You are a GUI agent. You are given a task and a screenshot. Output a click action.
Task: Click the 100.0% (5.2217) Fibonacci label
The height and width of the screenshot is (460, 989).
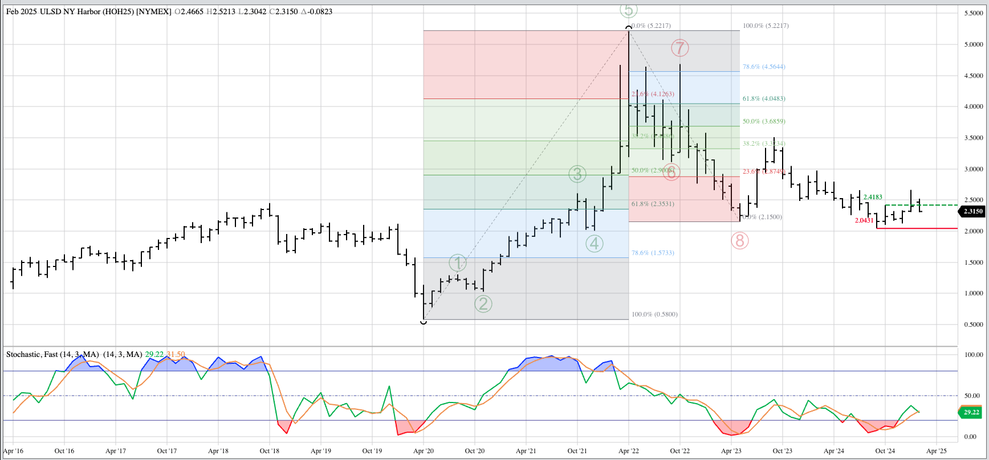tap(766, 26)
